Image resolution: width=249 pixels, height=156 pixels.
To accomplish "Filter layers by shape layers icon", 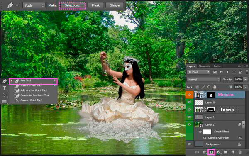I will [234, 72].
